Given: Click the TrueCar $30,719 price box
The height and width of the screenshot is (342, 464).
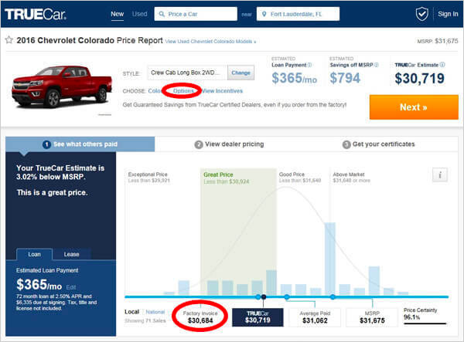Looking at the screenshot, I should point(258,317).
